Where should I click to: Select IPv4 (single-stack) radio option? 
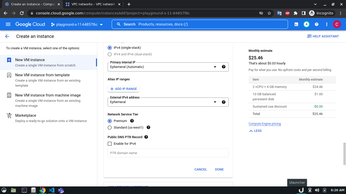pyautogui.click(x=110, y=48)
